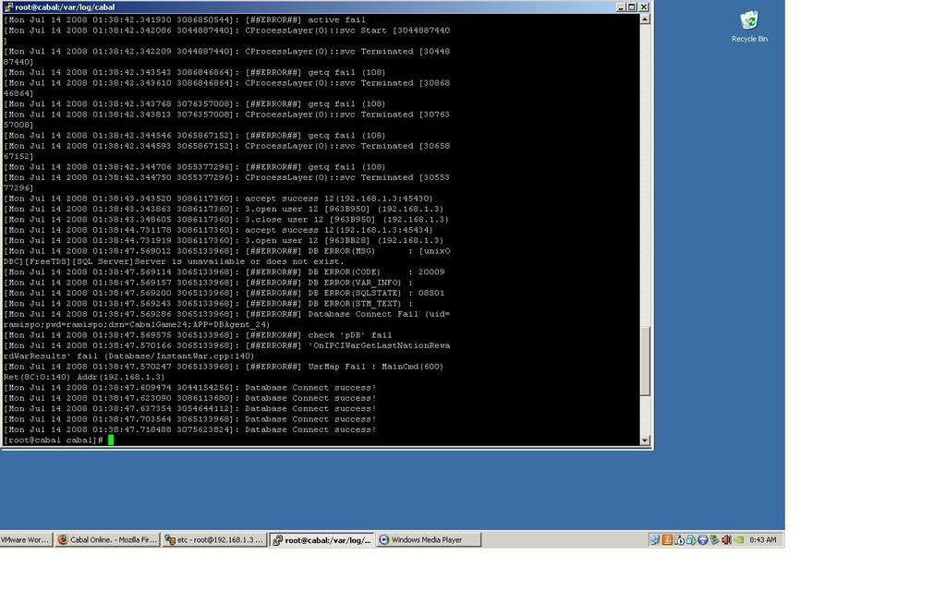Image resolution: width=946 pixels, height=591 pixels.
Task: Click the terminal title bar root@cabal:/var/log/cabal
Action: pyautogui.click(x=277, y=6)
